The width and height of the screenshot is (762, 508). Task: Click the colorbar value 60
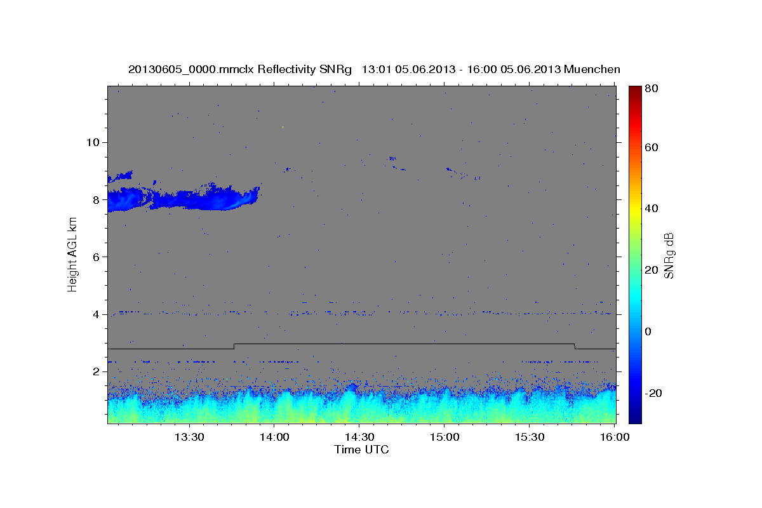click(652, 147)
